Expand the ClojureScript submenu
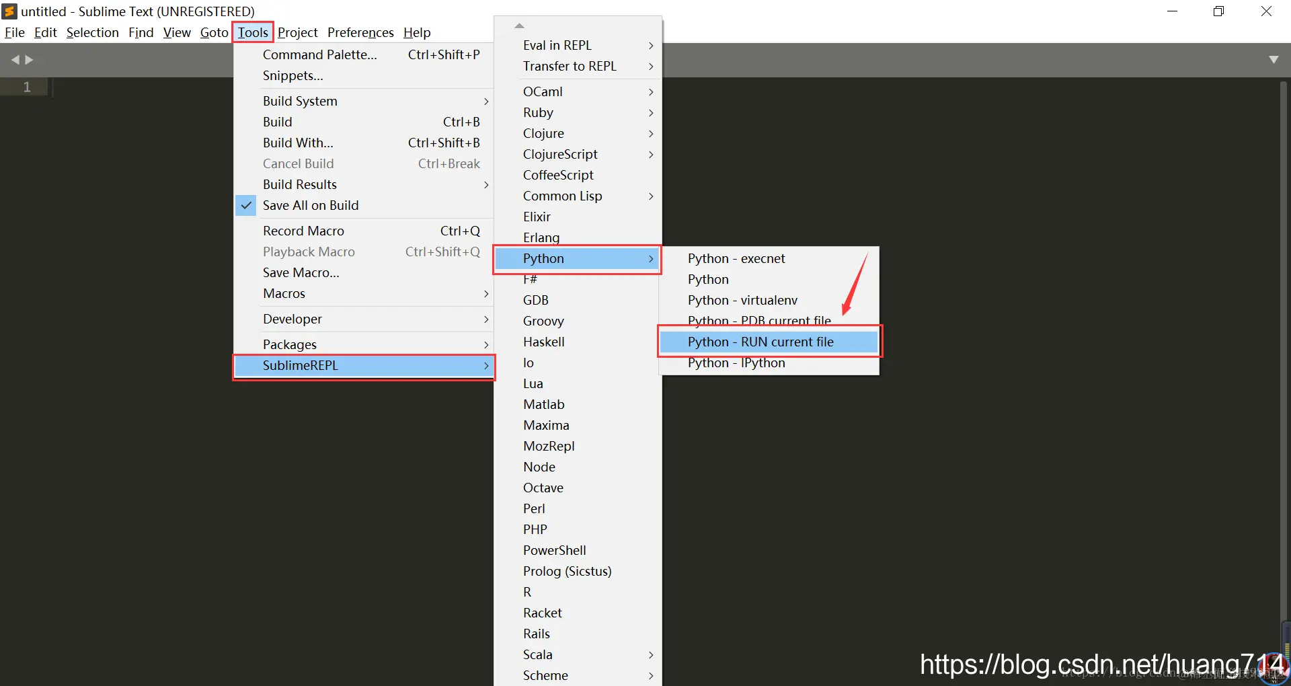The height and width of the screenshot is (686, 1291). pyautogui.click(x=578, y=154)
